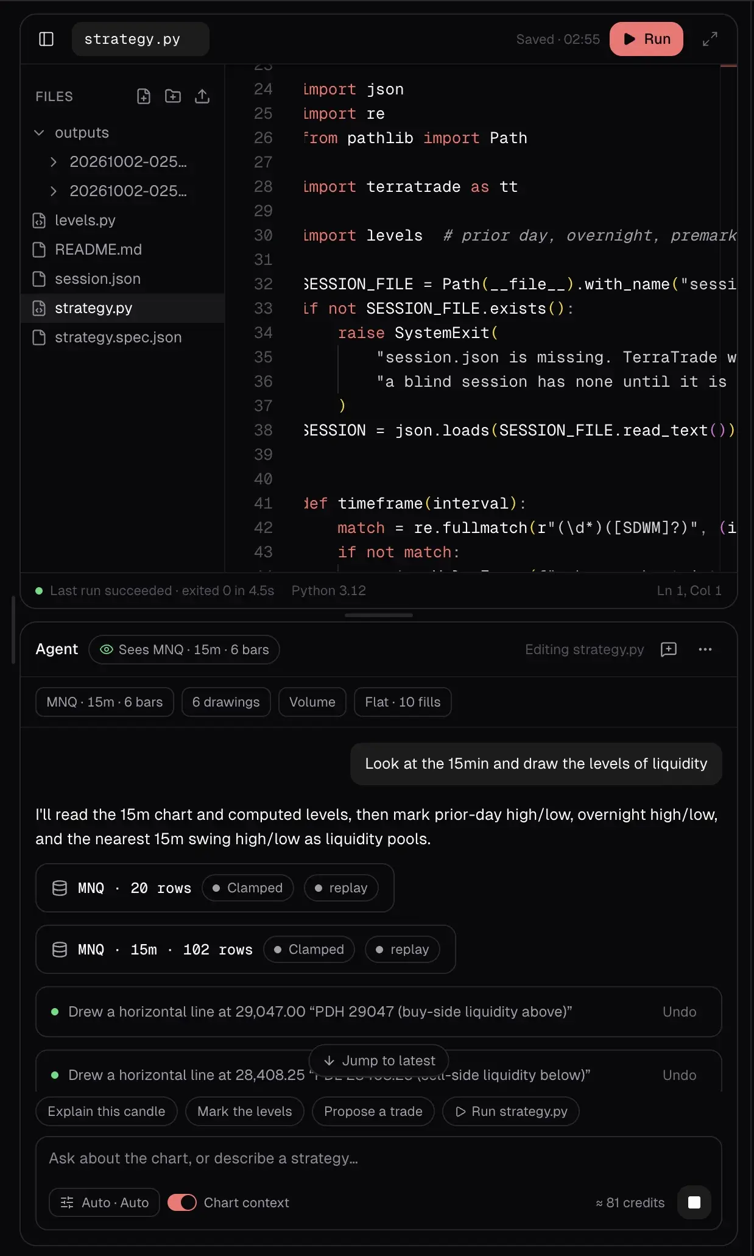Click the Volume chip
Image resolution: width=754 pixels, height=1256 pixels.
[x=312, y=702]
